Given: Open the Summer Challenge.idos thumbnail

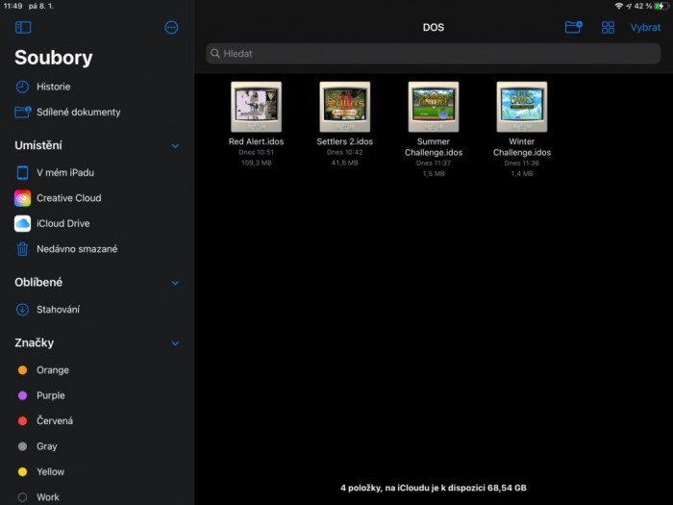Looking at the screenshot, I should point(434,107).
